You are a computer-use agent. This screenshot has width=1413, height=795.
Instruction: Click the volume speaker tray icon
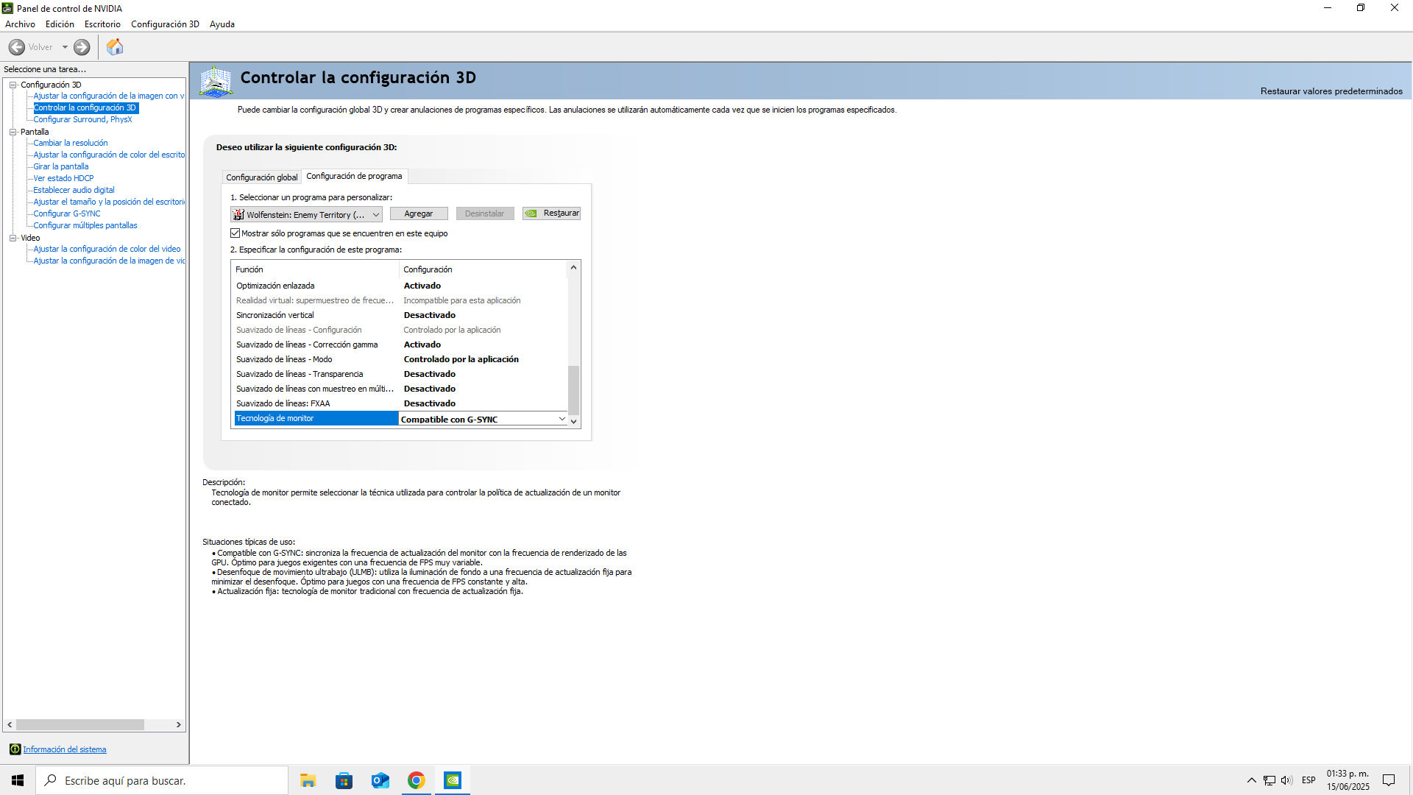pyautogui.click(x=1286, y=780)
